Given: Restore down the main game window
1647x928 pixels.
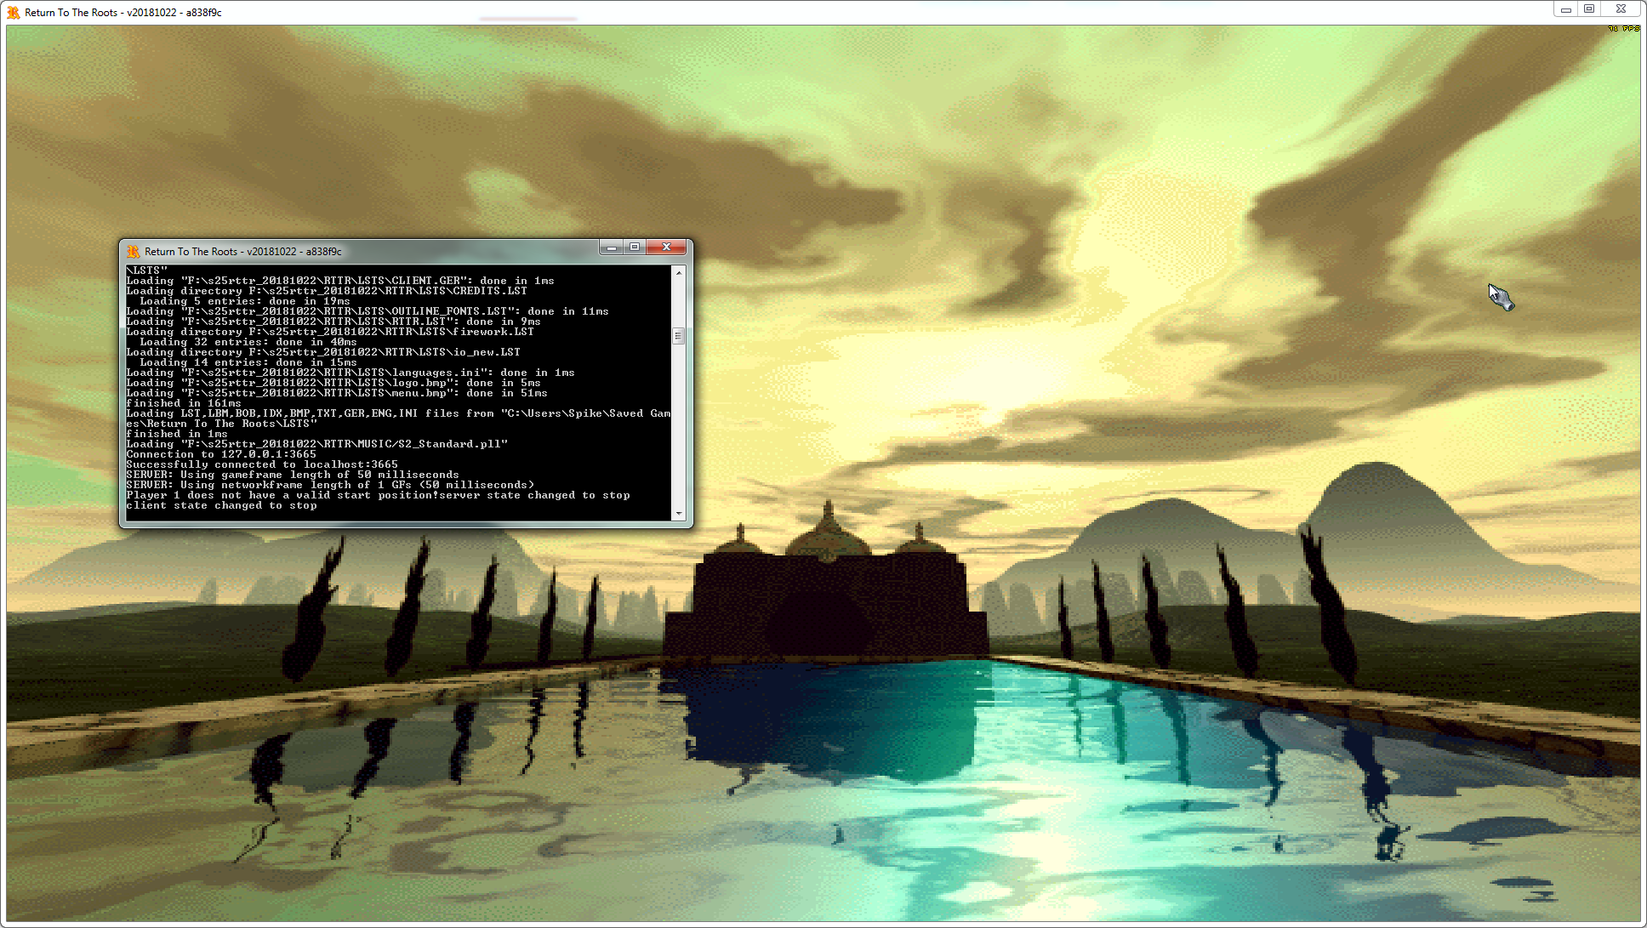Looking at the screenshot, I should click(x=1588, y=9).
